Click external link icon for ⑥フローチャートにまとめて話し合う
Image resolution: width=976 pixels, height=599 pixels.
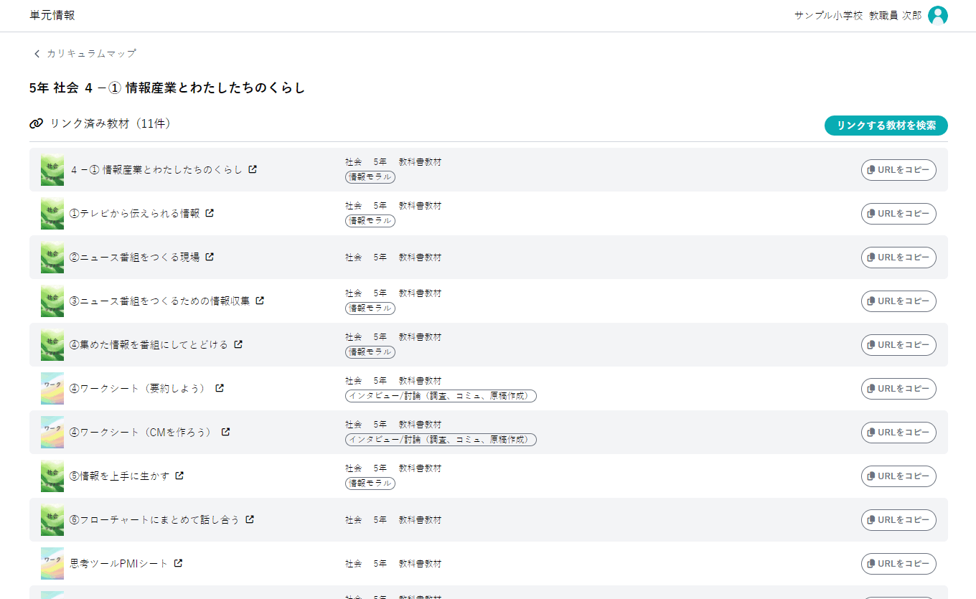coord(250,519)
